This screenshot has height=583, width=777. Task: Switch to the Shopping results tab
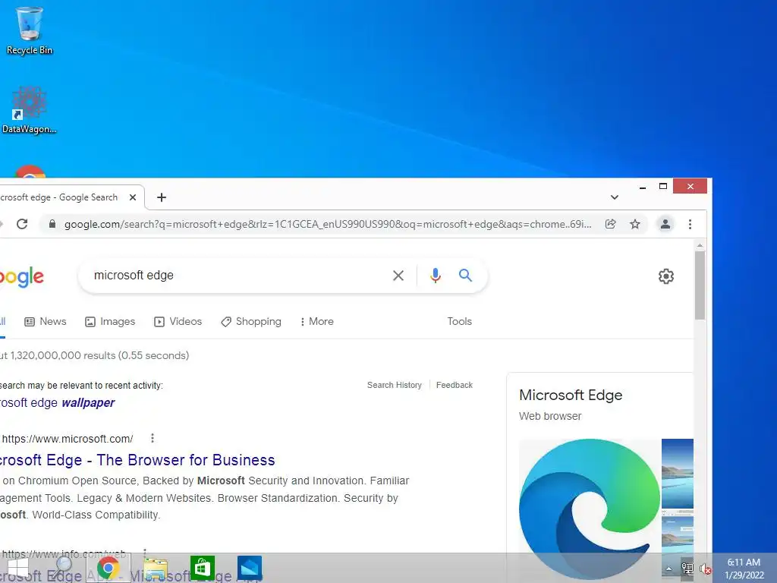tap(250, 322)
